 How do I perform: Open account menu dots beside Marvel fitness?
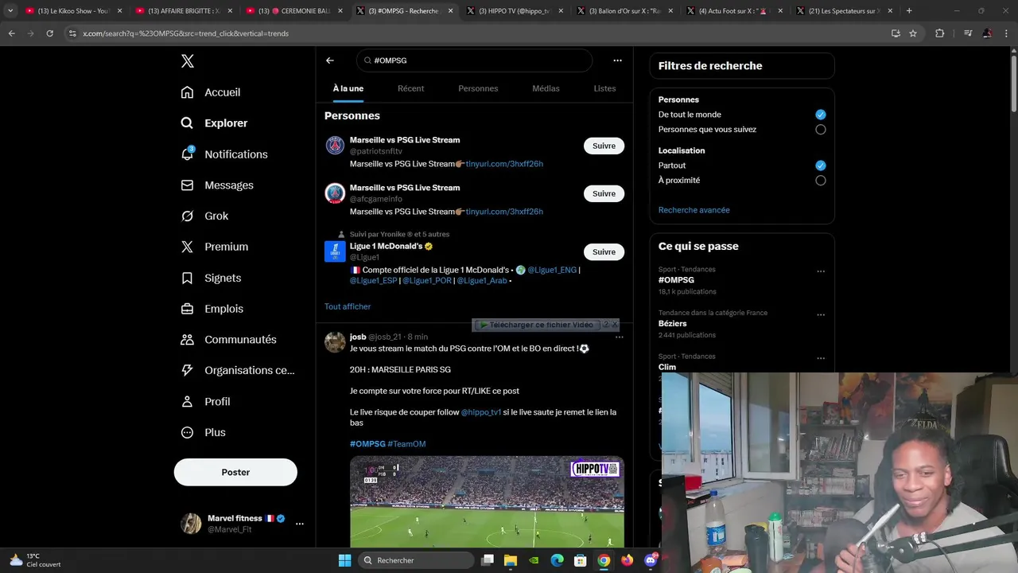tap(300, 524)
